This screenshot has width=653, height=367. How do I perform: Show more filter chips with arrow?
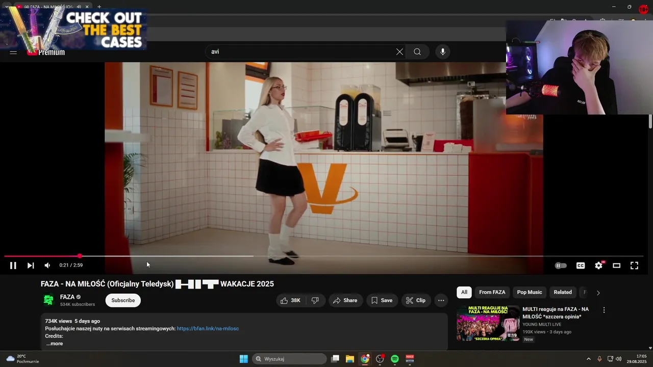[598, 293]
